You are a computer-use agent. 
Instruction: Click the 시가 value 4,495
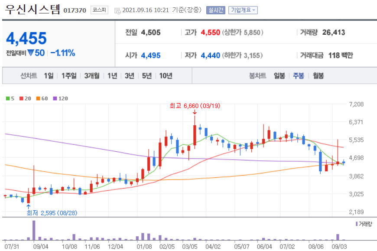click(x=151, y=55)
